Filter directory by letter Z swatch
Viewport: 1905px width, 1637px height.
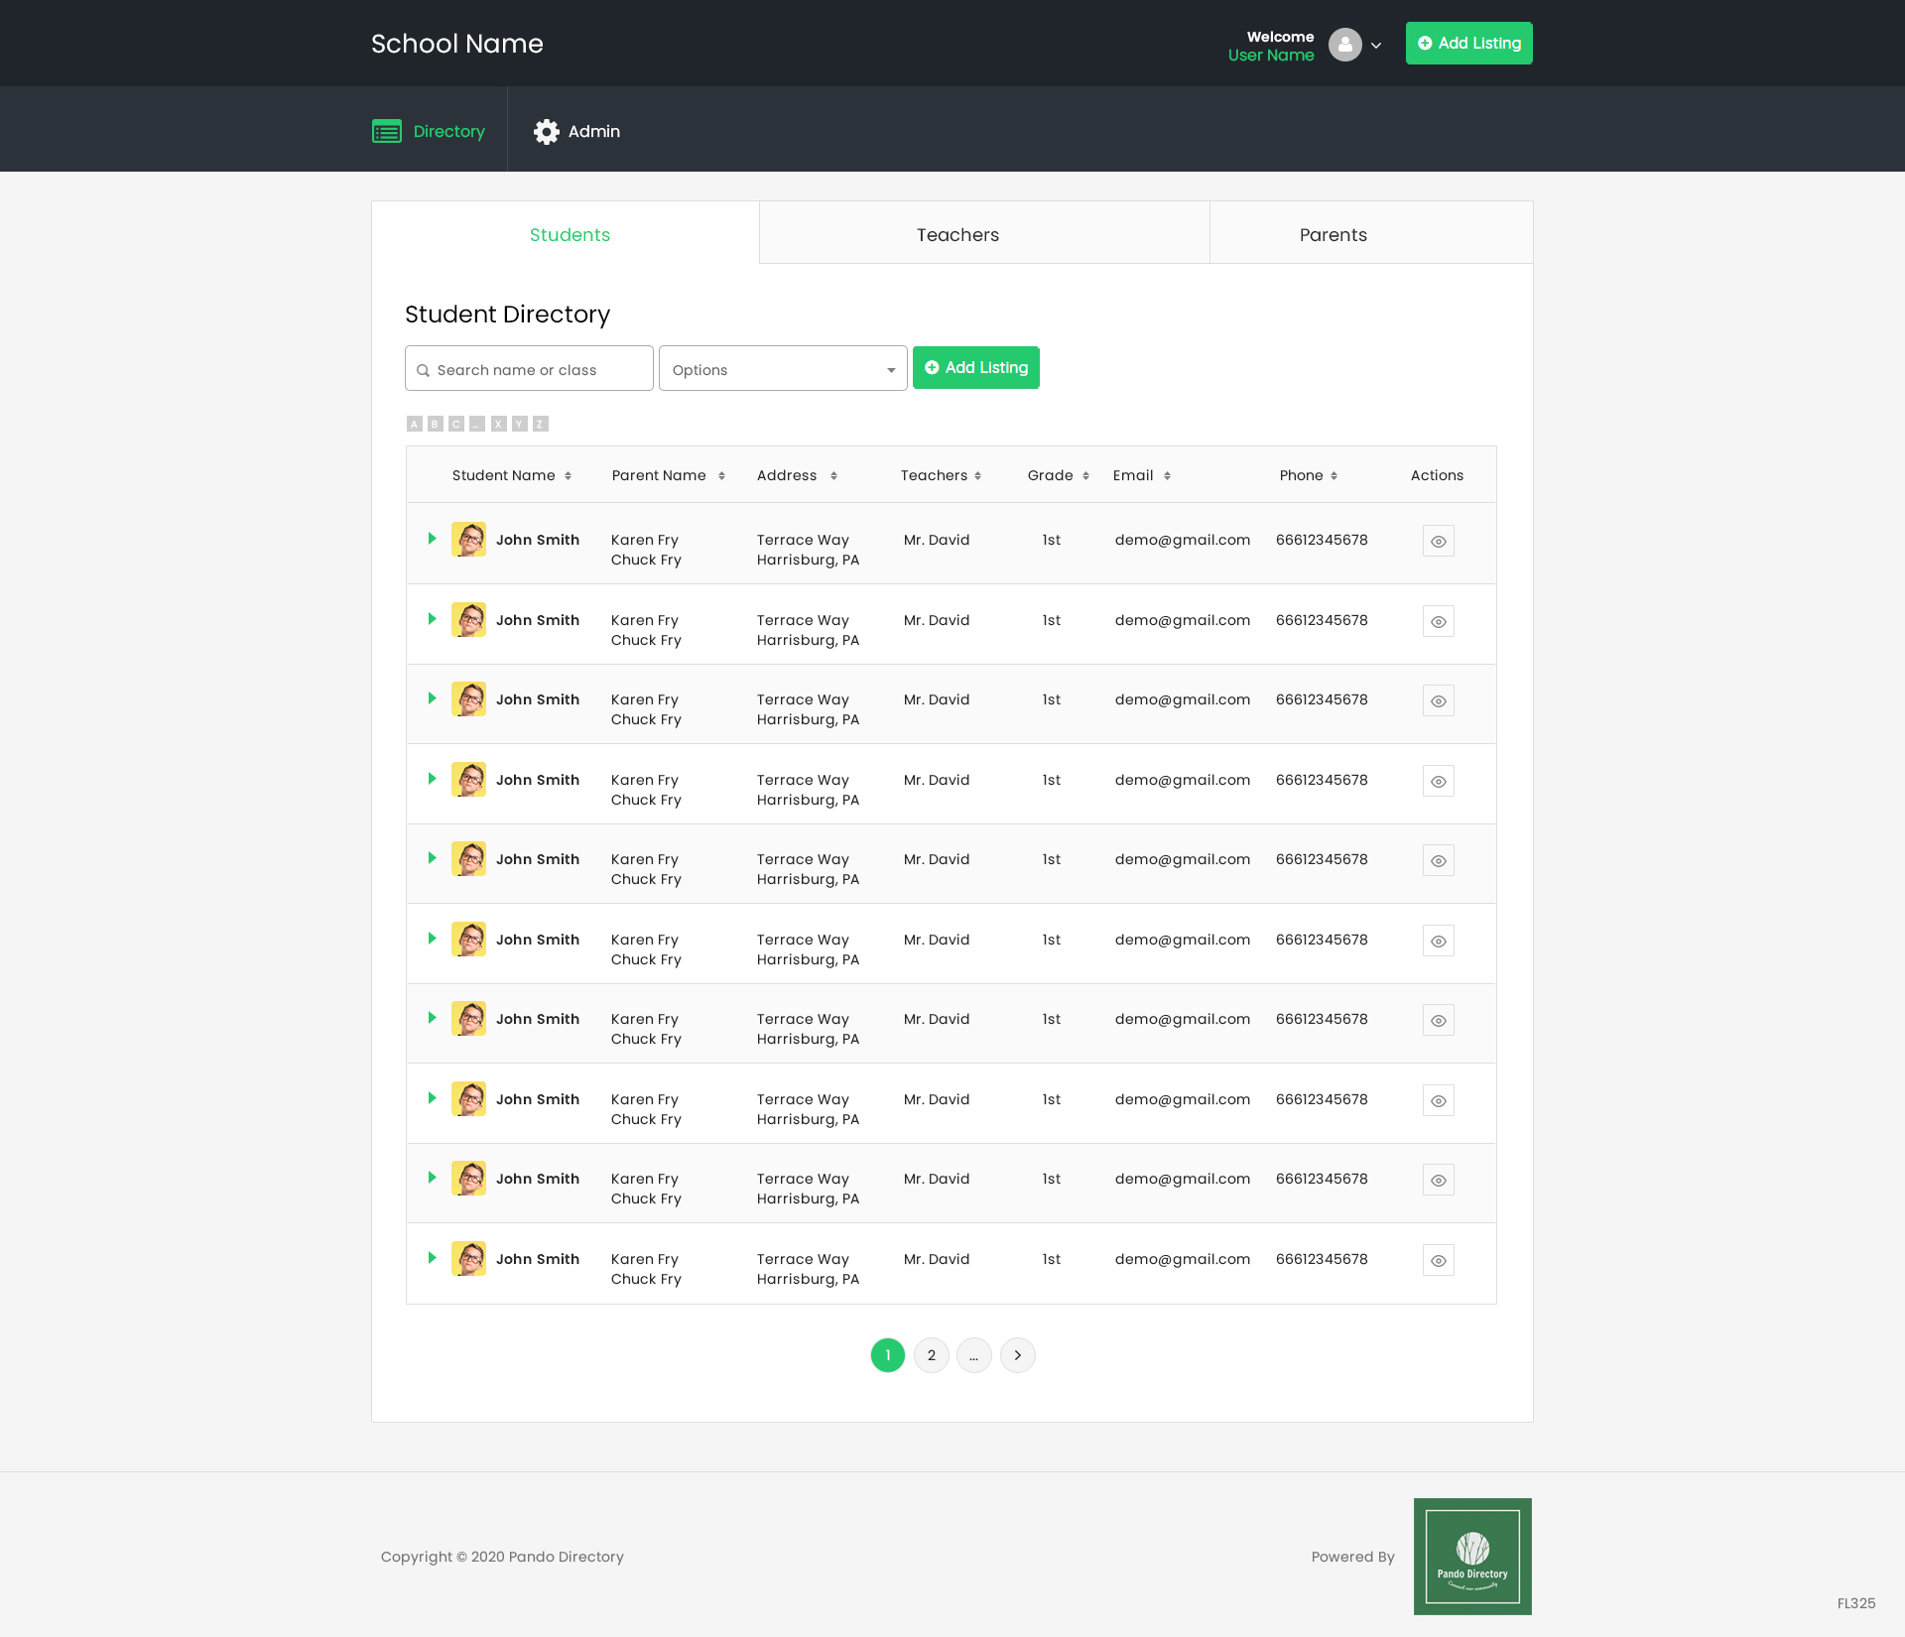tap(540, 424)
